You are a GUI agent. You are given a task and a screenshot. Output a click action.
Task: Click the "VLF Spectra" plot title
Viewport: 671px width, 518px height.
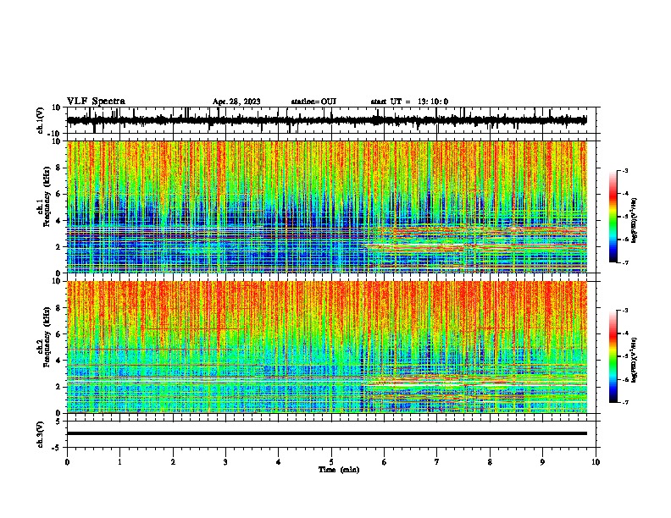[96, 102]
